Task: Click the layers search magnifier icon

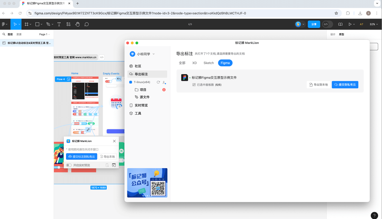Action: pos(4,34)
